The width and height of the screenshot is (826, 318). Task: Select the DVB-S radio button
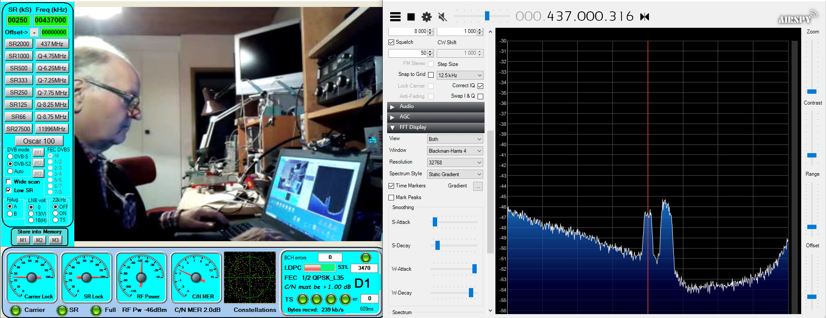point(10,157)
